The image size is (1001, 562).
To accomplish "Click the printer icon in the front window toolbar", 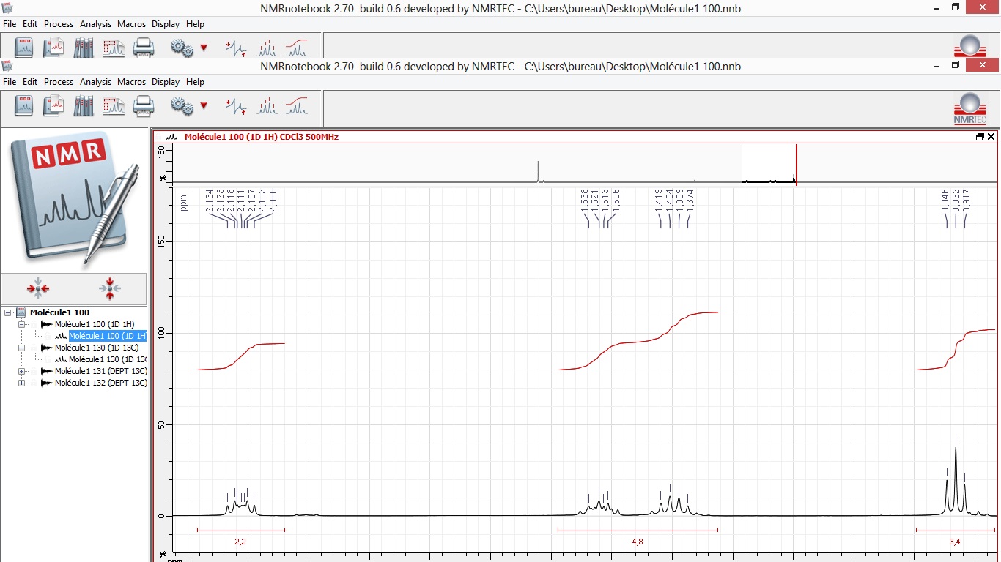I will [x=144, y=106].
